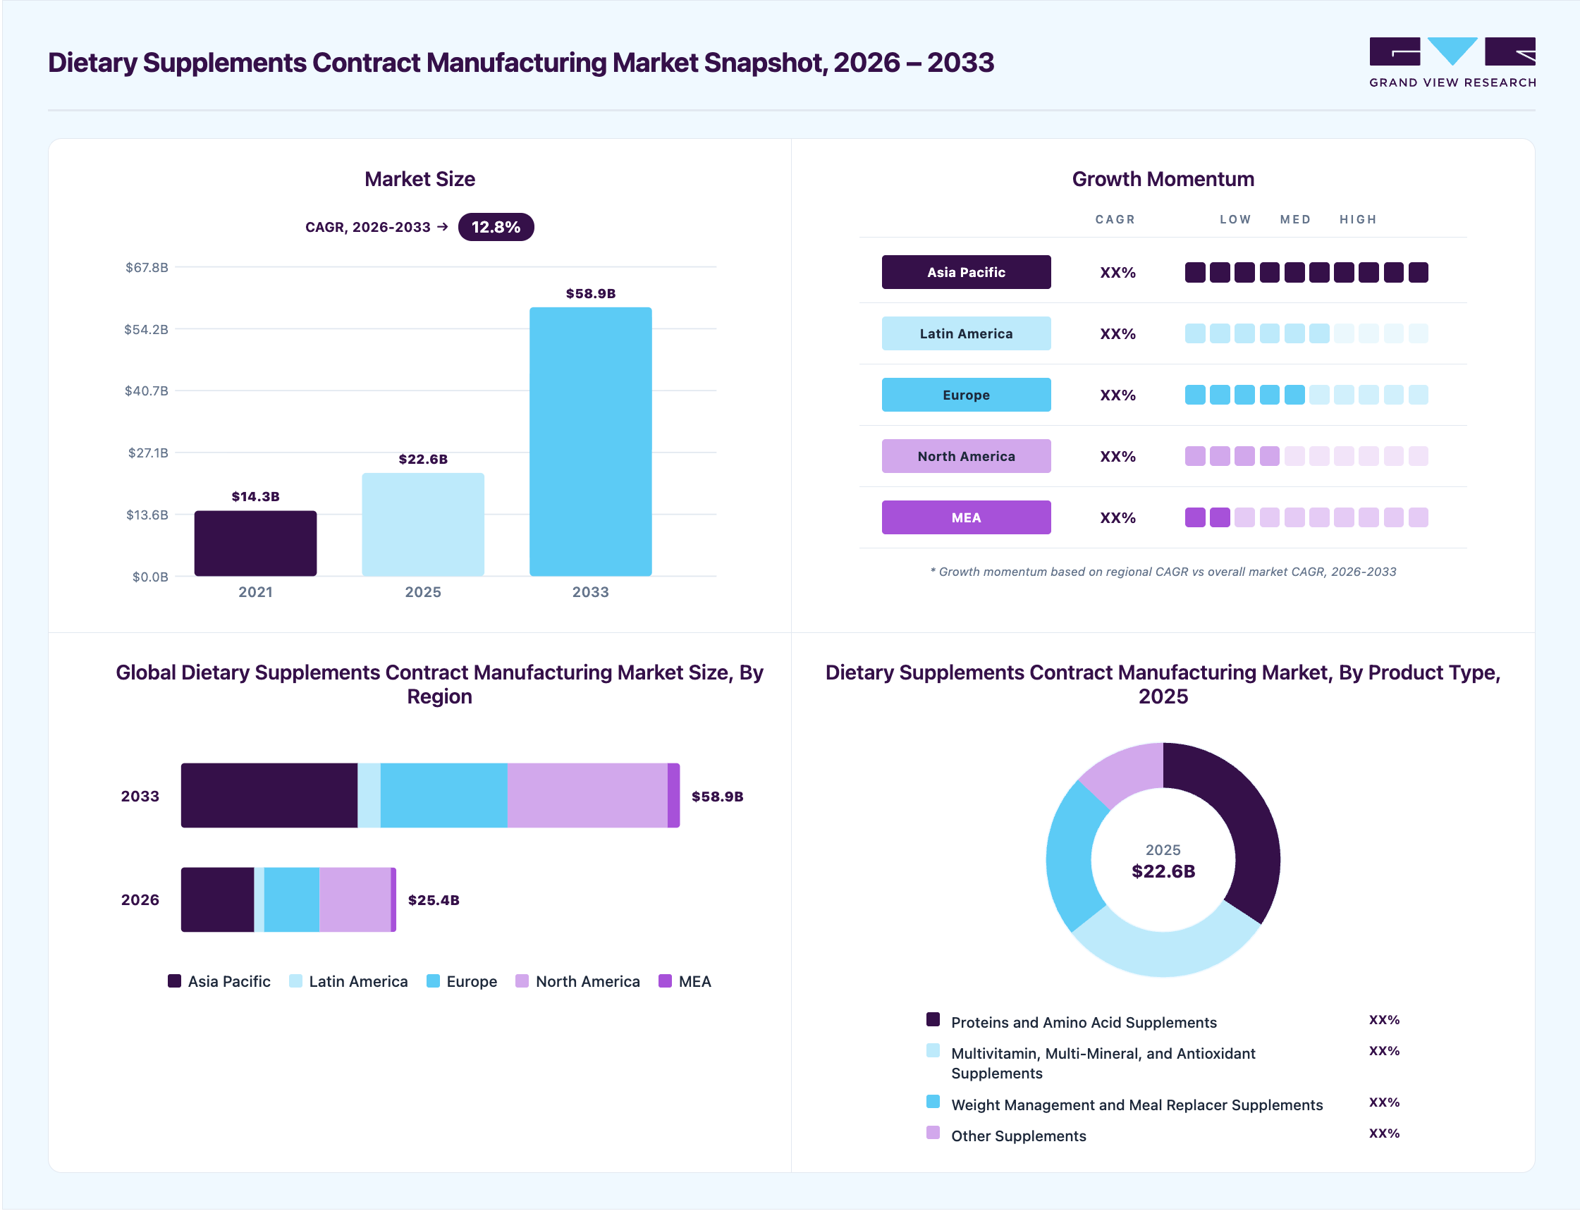Image resolution: width=1580 pixels, height=1211 pixels.
Task: Click the Asia Pacific region label
Action: (x=966, y=272)
